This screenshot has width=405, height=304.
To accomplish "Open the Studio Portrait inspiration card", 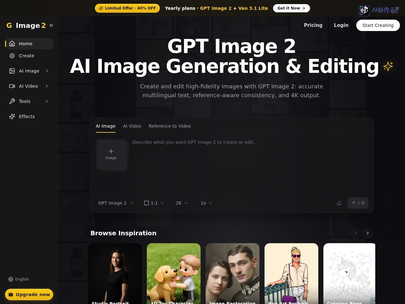I will (x=115, y=274).
